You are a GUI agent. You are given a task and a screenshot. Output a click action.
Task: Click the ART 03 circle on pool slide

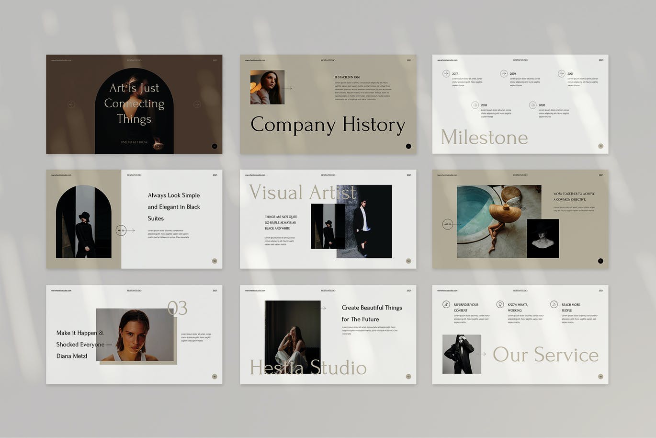[448, 224]
